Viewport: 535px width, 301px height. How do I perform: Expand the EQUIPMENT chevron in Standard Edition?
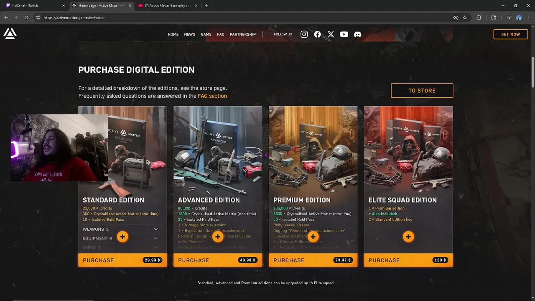click(x=155, y=238)
